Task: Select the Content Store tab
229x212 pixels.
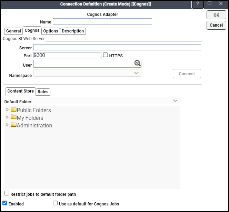Action: [21, 91]
